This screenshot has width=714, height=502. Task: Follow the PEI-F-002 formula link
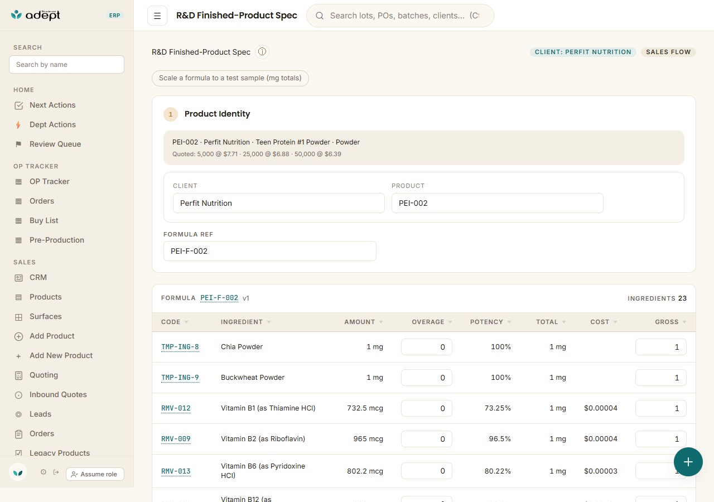tap(219, 298)
